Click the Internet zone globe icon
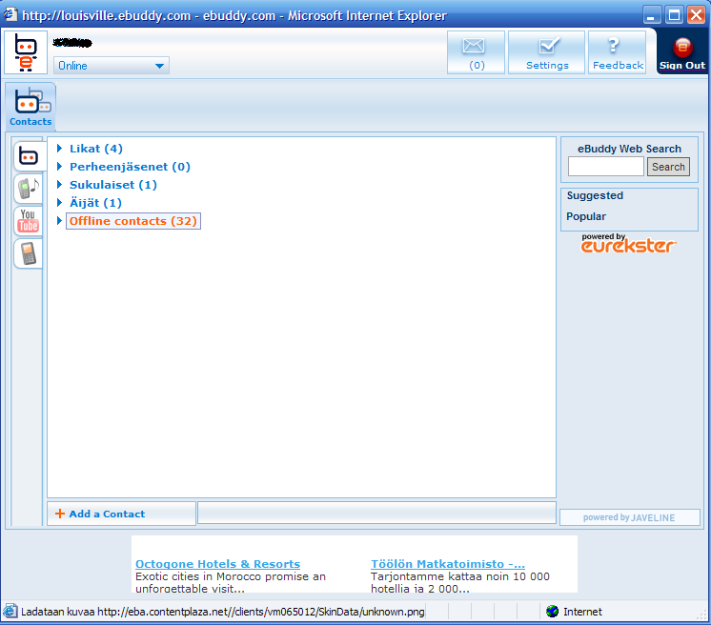 point(552,612)
